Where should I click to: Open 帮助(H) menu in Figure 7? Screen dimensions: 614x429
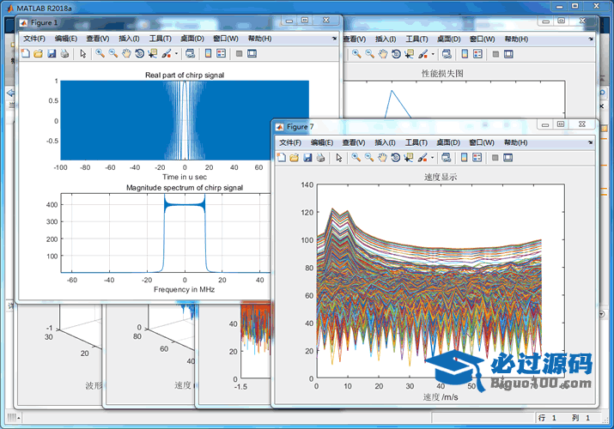point(515,142)
